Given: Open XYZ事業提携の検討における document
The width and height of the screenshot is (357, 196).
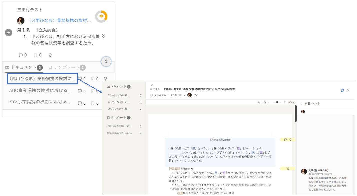Looking at the screenshot, I should click(x=40, y=102).
